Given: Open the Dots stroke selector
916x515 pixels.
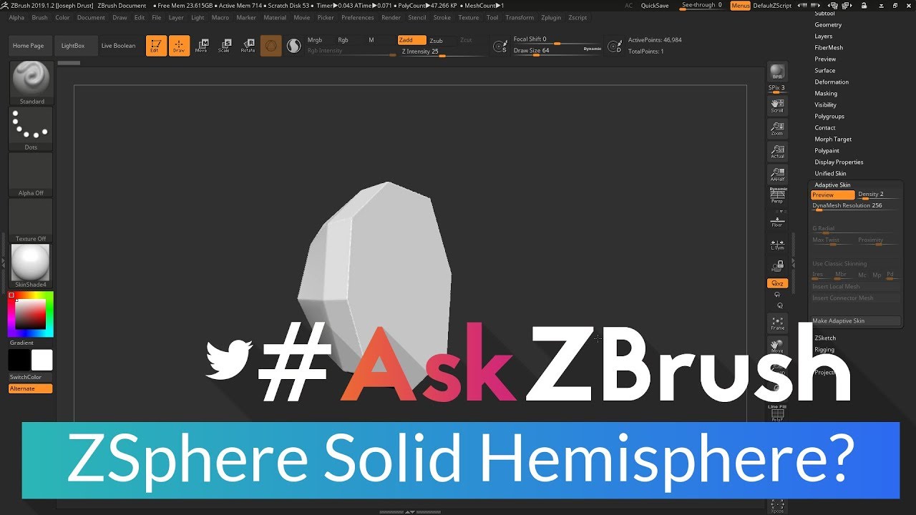Looking at the screenshot, I should pyautogui.click(x=31, y=129).
